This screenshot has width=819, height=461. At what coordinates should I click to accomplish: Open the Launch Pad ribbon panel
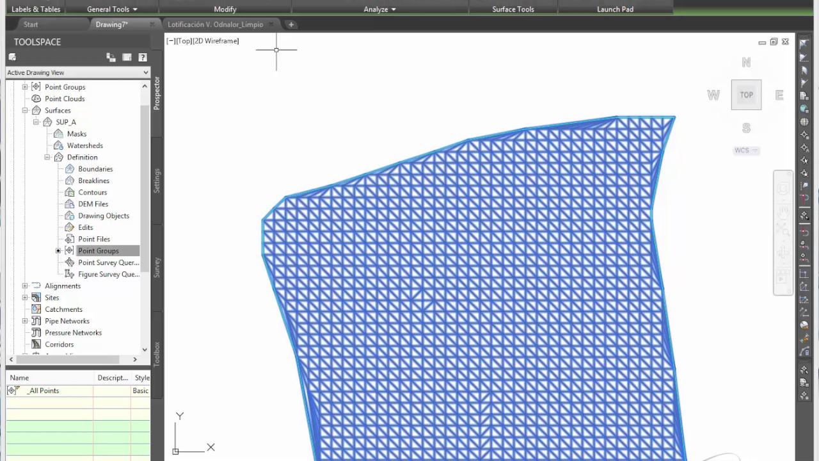click(616, 9)
